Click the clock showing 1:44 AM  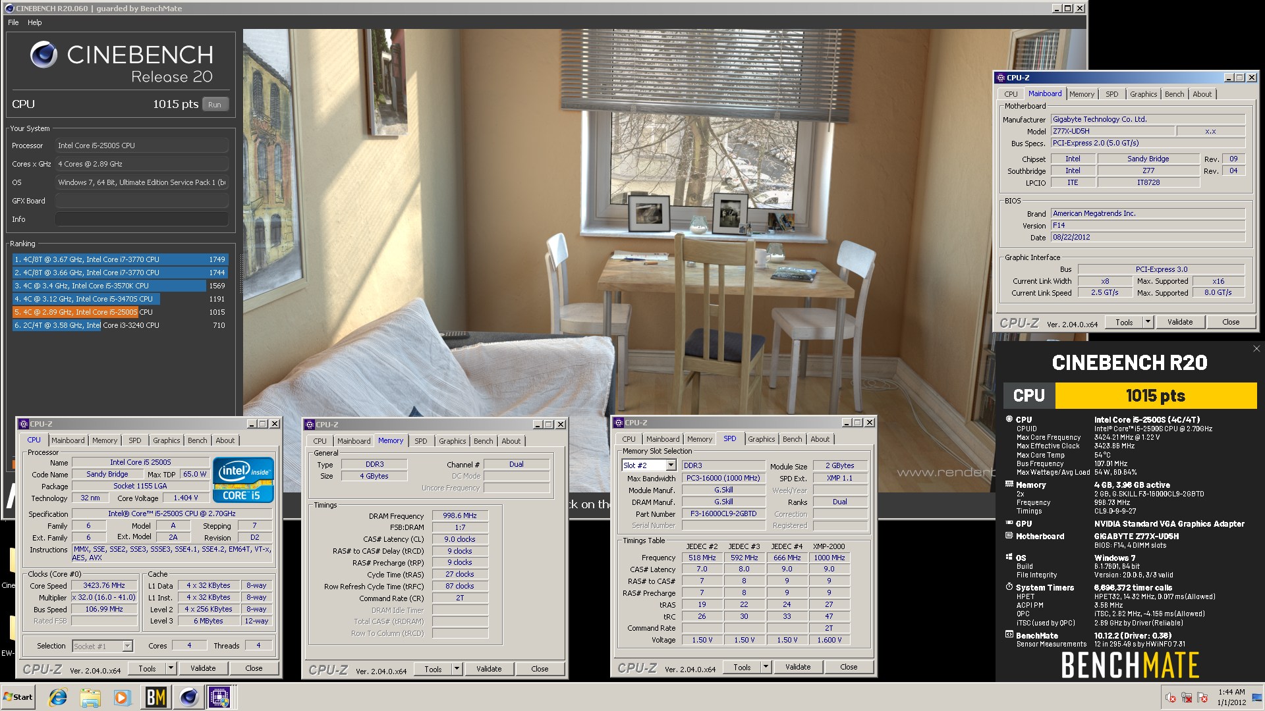point(1231,692)
